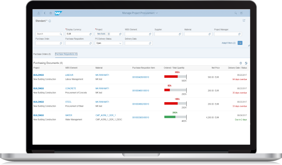Click the 30EA quantity progress bar
The height and width of the screenshot is (165, 282).
(x=175, y=77)
